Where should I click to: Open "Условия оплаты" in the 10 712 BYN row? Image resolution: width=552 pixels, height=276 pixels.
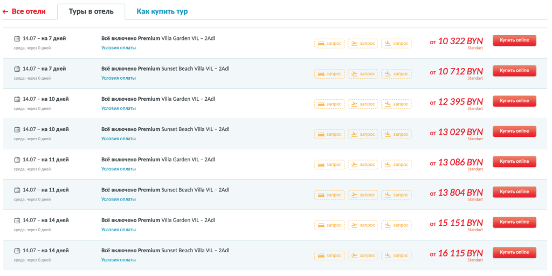119,78
